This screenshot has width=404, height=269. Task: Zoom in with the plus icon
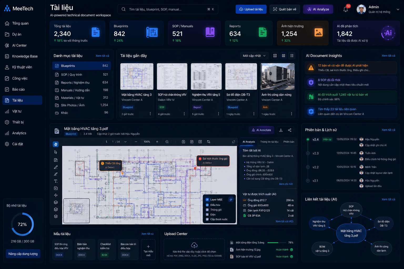(x=157, y=142)
